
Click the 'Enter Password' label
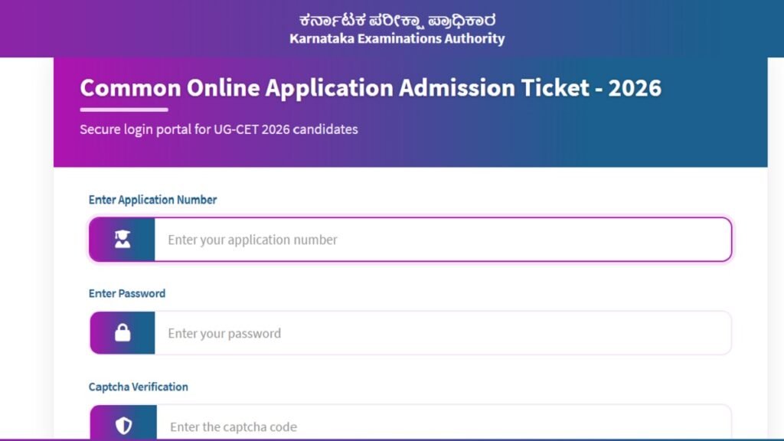click(127, 292)
